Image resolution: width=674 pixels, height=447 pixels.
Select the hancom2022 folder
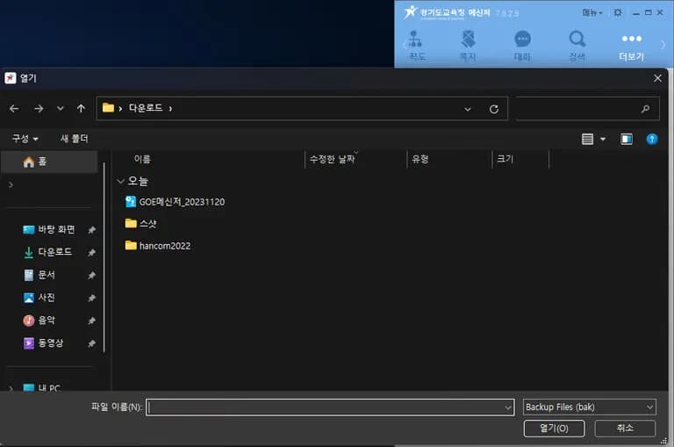coord(158,246)
